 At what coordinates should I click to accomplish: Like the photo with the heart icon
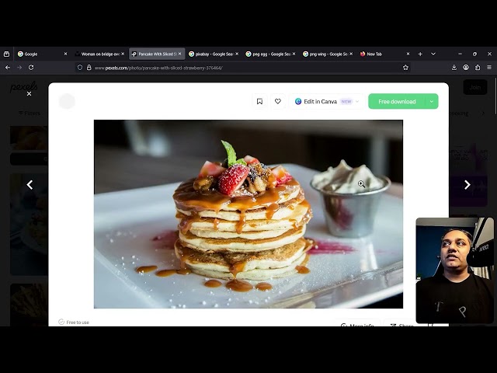(x=278, y=102)
